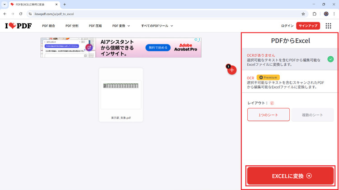This screenshot has width=339, height=190.
Task: Click the layout info icon
Action: pyautogui.click(x=272, y=103)
